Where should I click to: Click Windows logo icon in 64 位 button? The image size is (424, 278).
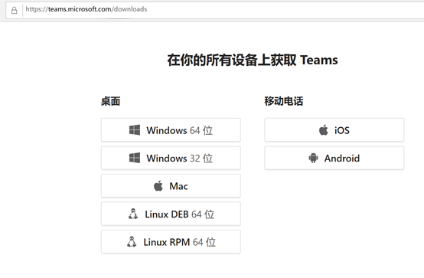(x=135, y=130)
